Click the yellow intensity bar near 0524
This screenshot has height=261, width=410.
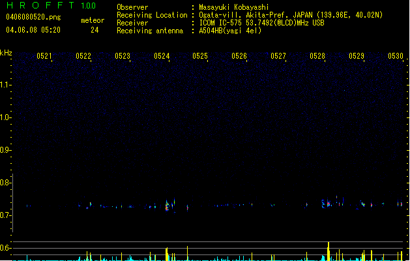pos(167,254)
